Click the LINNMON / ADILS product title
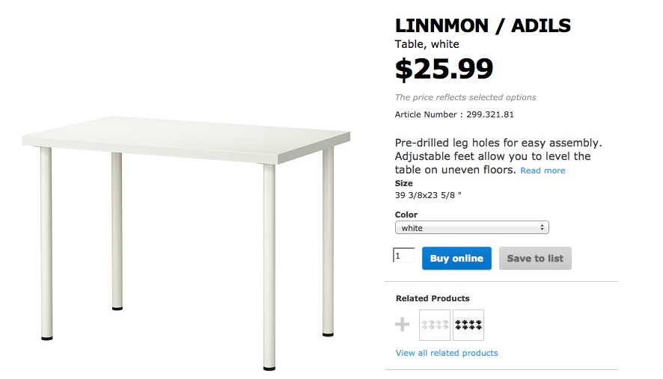The image size is (663, 379). (x=483, y=26)
